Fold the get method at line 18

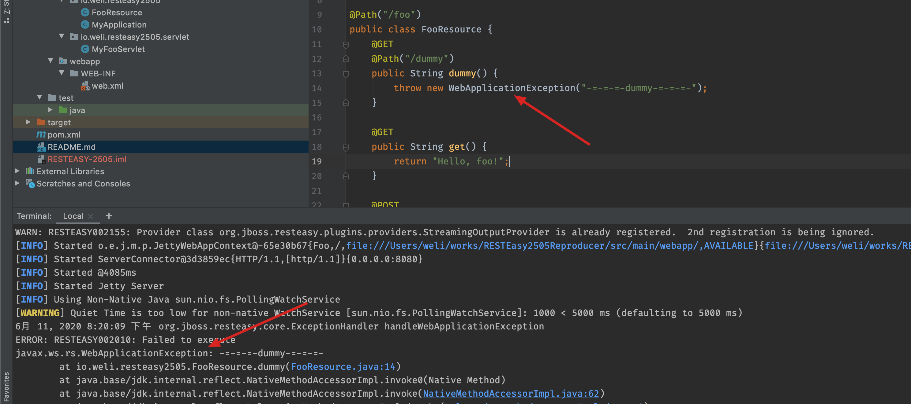click(346, 147)
